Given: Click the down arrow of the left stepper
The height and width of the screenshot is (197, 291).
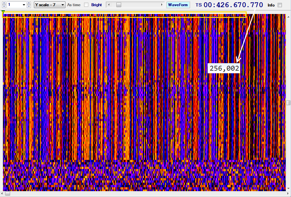Looking at the screenshot, I should (4, 6).
